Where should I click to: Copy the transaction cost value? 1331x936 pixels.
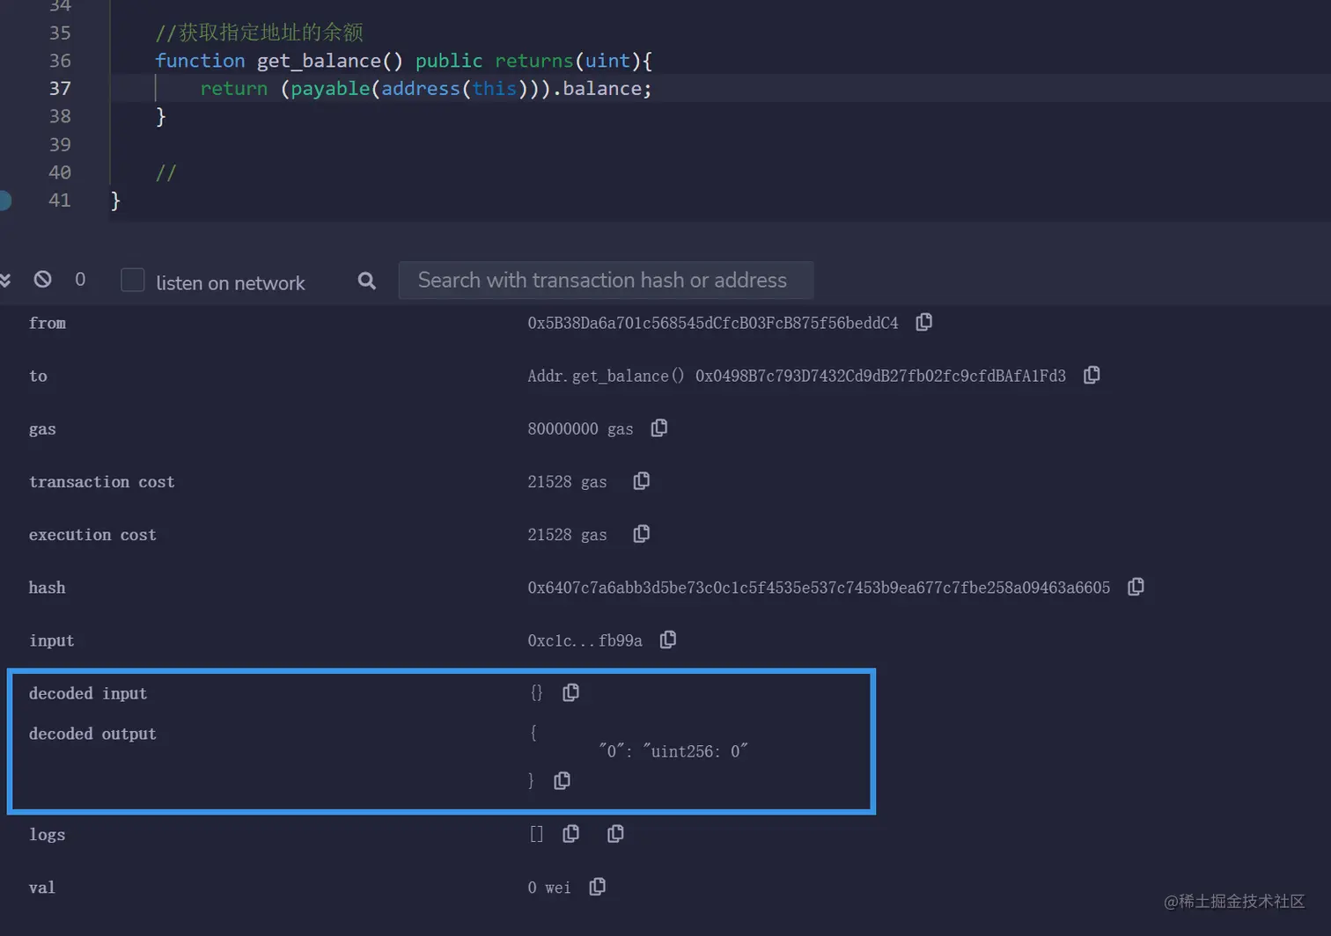point(641,480)
